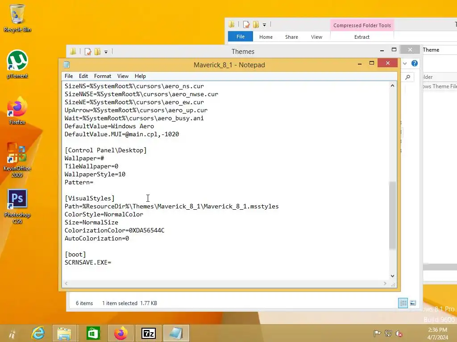Open the Share ribbon tab in Explorer
Screen dimensions: 457x342
(291, 37)
